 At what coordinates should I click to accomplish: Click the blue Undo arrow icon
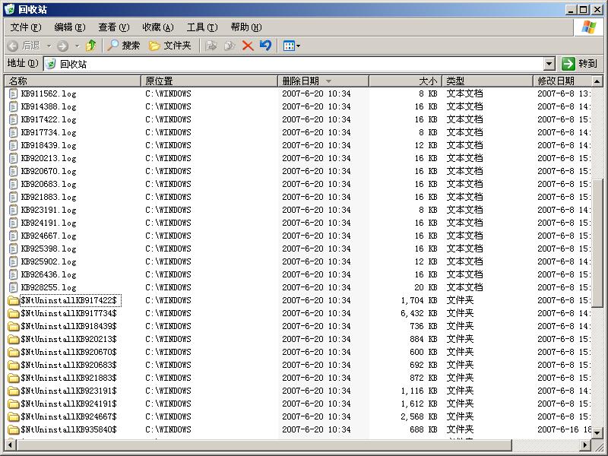tap(265, 46)
